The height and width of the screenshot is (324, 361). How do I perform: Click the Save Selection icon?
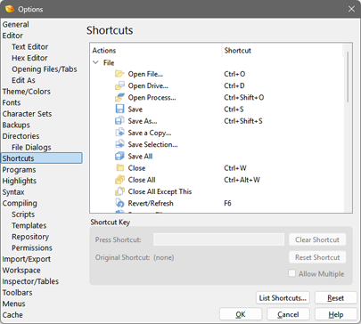(x=119, y=144)
